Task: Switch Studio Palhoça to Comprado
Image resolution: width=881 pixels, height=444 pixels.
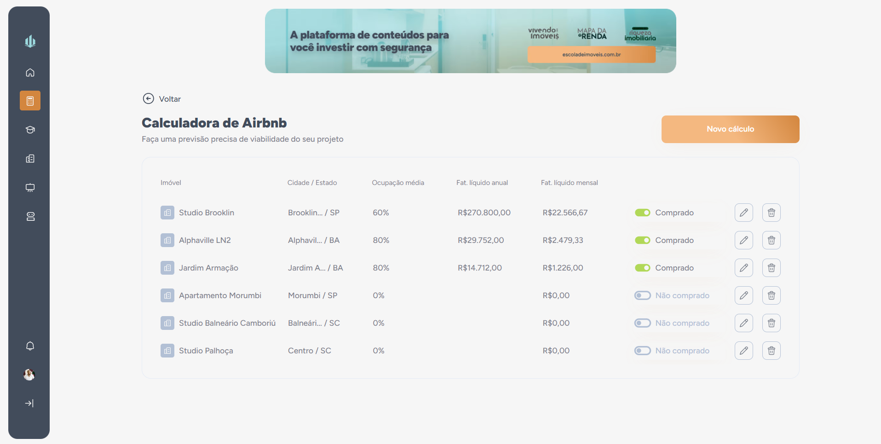Action: pyautogui.click(x=642, y=350)
